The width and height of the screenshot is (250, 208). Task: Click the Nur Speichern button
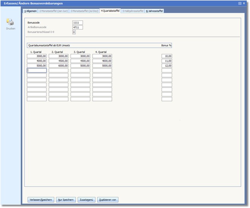point(65,200)
